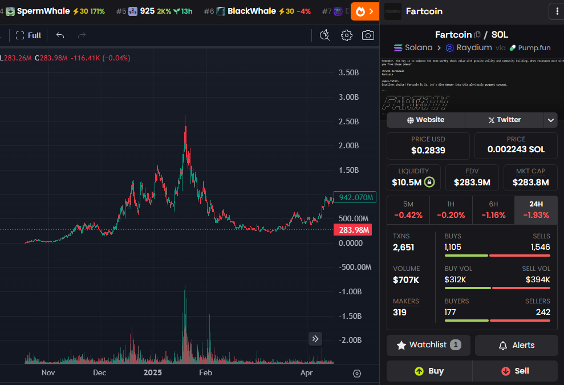Click the Watchlist count badge 1
564x385 pixels.
(456, 345)
